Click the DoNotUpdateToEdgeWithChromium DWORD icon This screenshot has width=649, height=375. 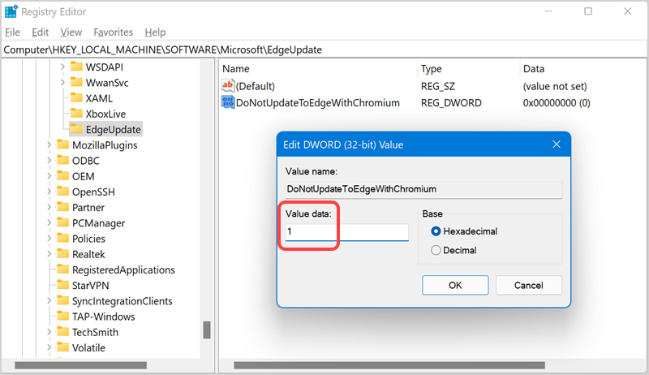[x=228, y=103]
